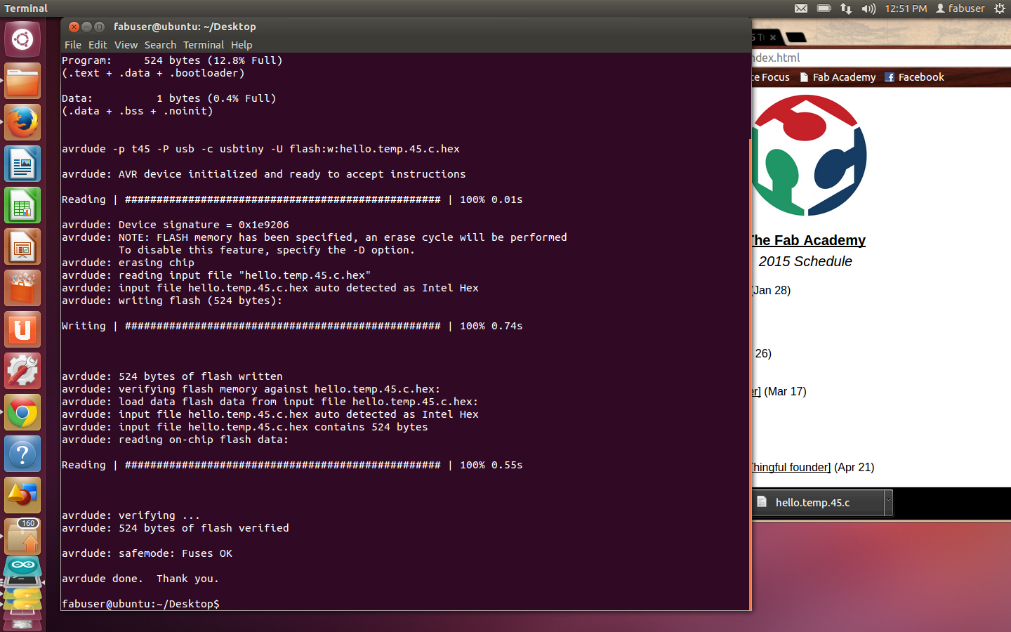Open Ubuntu One from the launcher
This screenshot has width=1011, height=632.
click(22, 329)
